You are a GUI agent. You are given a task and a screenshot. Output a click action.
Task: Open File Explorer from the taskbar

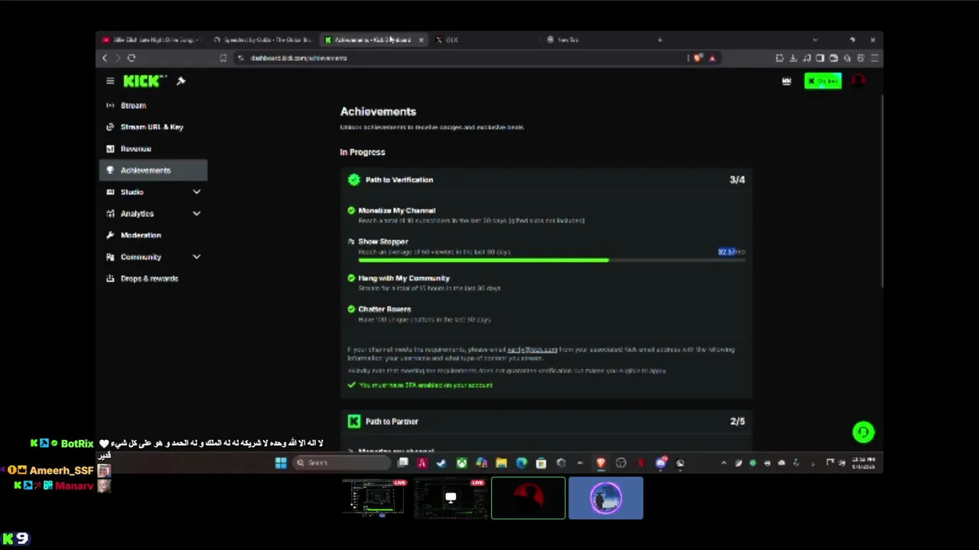point(501,462)
